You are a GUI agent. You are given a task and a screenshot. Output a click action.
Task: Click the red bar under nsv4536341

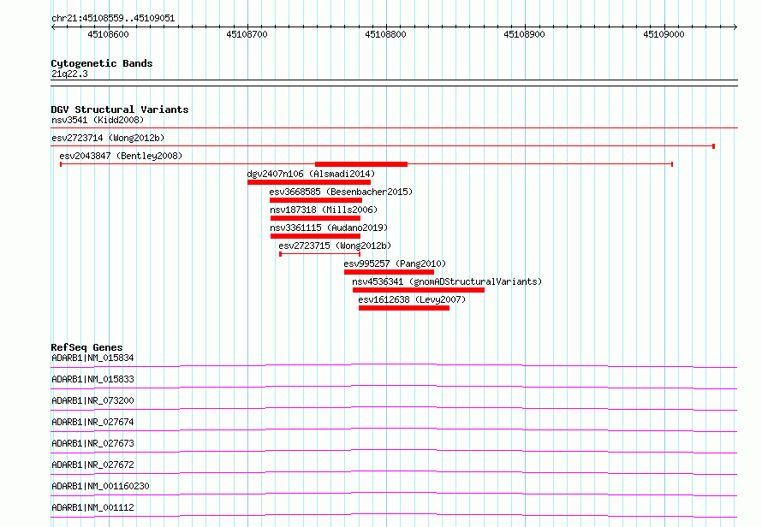419,290
